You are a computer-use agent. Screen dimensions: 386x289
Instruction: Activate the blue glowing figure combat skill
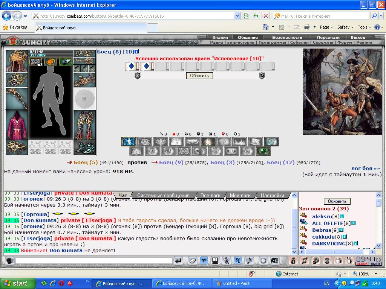[129, 142]
